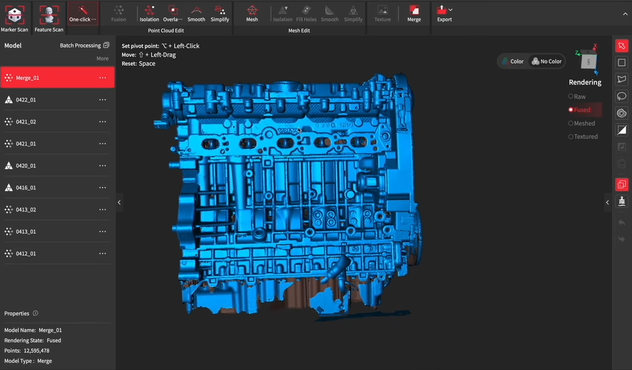The height and width of the screenshot is (370, 632).
Task: Click the orientation cube view gizmo
Action: (x=588, y=61)
